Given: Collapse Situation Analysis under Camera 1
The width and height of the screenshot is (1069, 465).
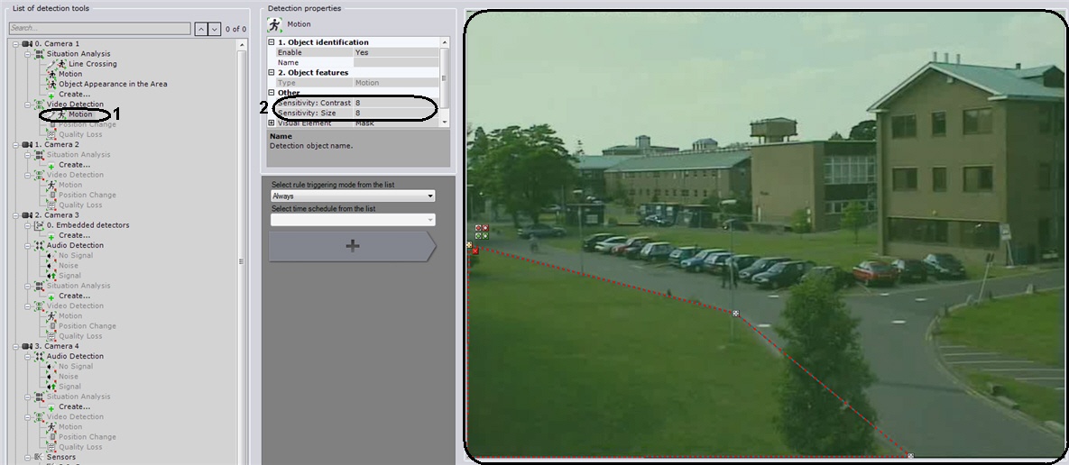Looking at the screenshot, I should tap(29, 54).
